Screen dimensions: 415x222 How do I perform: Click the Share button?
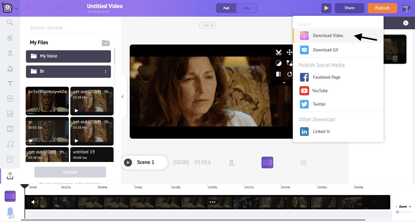click(x=349, y=8)
